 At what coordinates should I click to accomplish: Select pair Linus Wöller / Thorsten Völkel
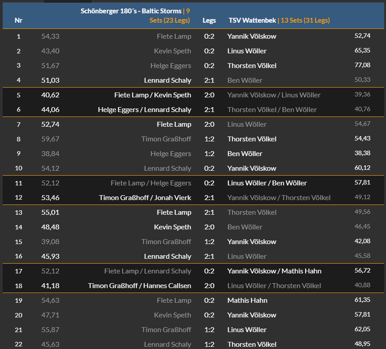[x=274, y=286]
